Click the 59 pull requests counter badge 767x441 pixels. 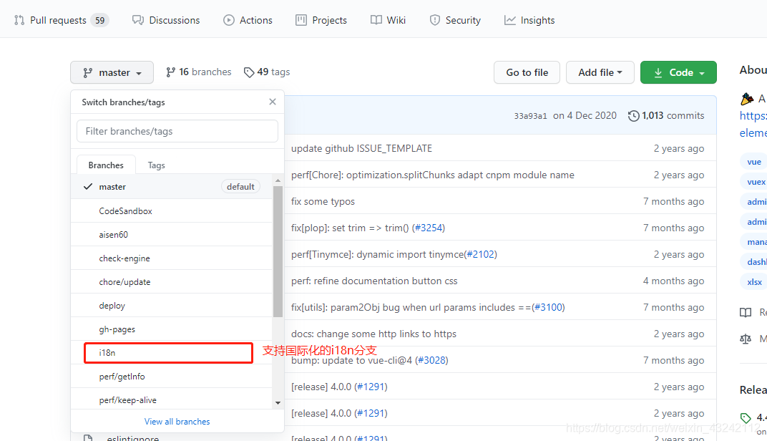tap(99, 20)
